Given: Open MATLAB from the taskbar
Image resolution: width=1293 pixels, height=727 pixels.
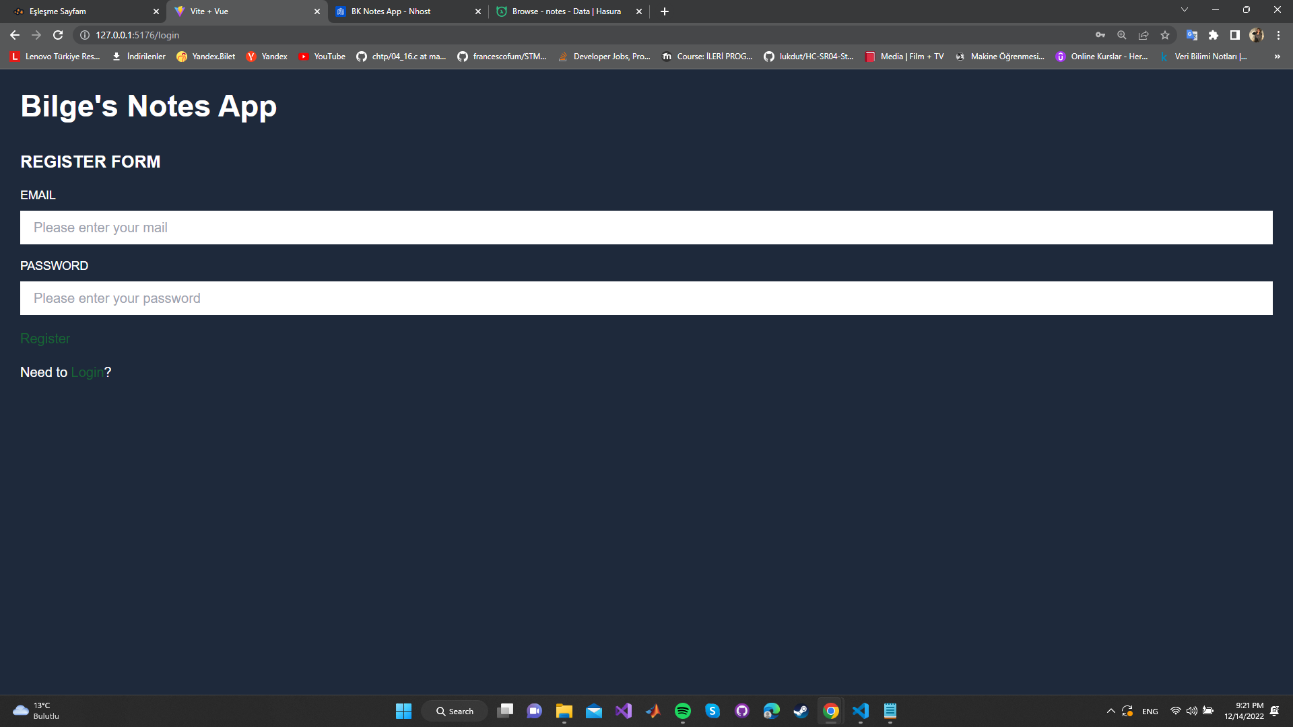Looking at the screenshot, I should [x=653, y=711].
